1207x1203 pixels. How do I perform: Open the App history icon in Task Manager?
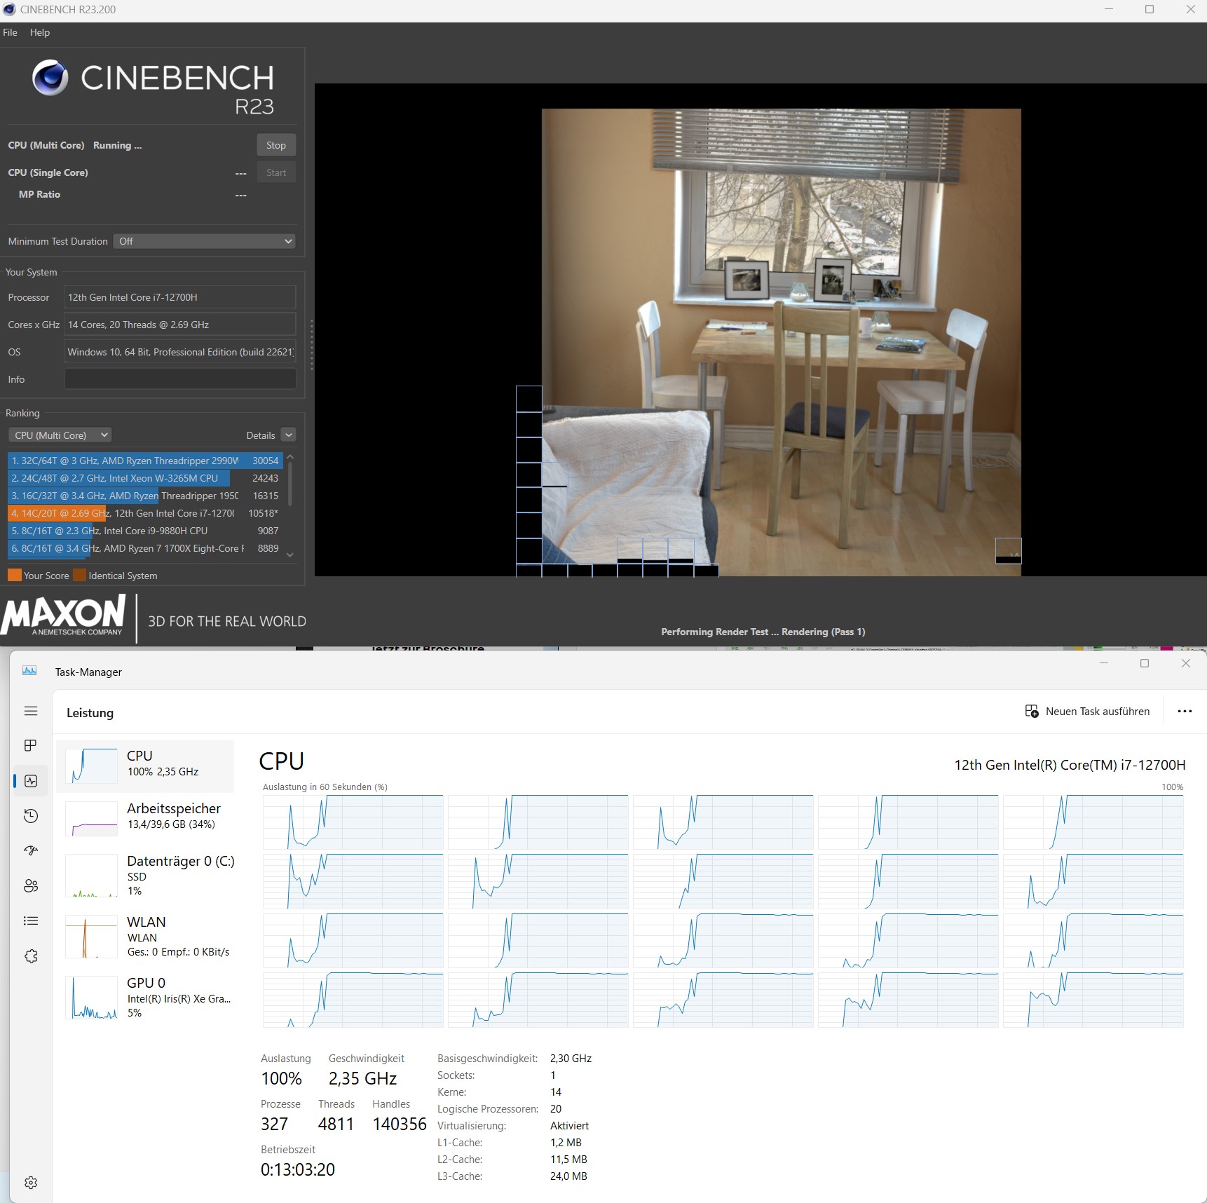(31, 816)
